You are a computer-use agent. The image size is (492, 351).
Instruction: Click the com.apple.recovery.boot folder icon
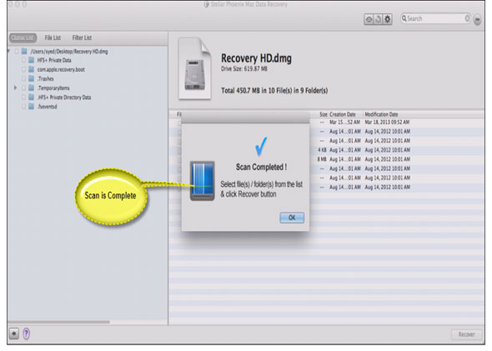pos(32,69)
